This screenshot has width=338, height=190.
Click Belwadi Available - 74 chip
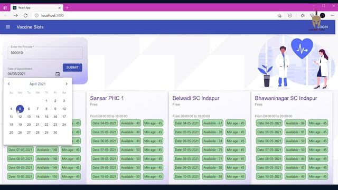point(212,141)
